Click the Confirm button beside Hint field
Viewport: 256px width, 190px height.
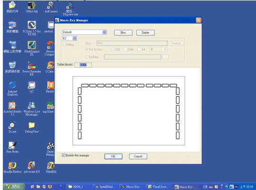176,43
